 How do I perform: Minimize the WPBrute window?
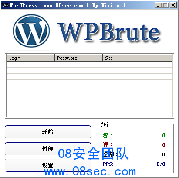pos(158,5)
